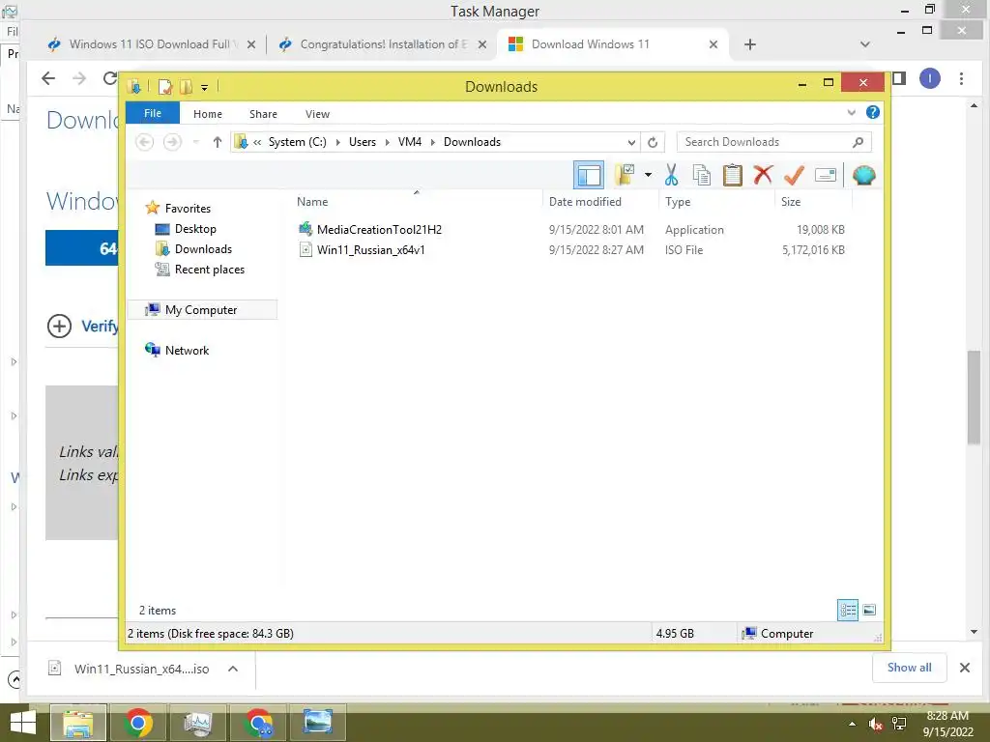Click the red X Delete icon in toolbar
990x742 pixels.
coord(763,174)
